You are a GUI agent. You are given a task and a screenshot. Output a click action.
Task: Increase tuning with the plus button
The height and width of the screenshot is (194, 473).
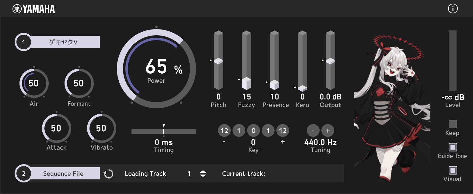(x=328, y=131)
